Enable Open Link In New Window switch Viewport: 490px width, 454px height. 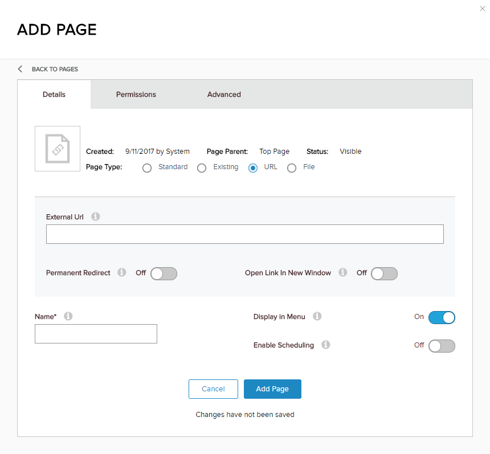point(385,274)
